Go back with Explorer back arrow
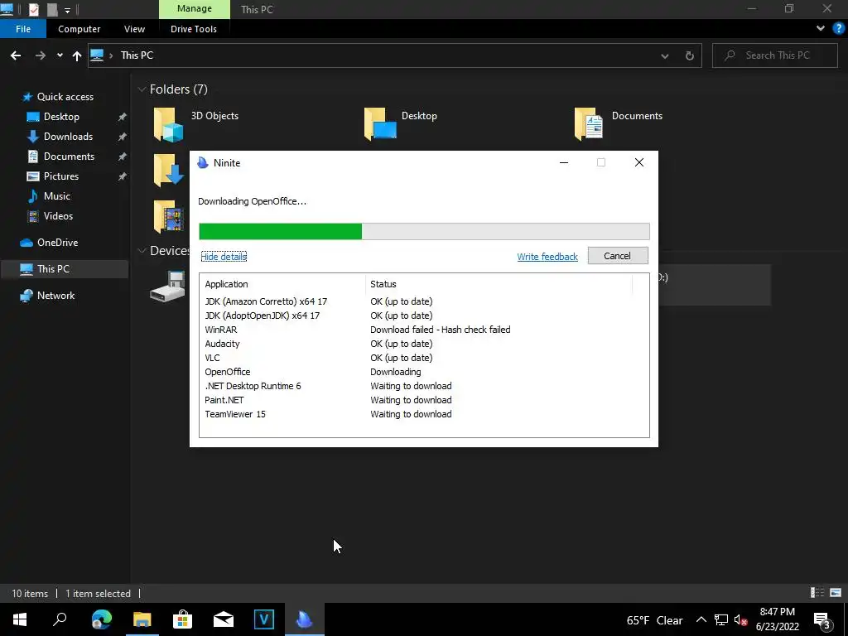This screenshot has height=636, width=848. [16, 55]
